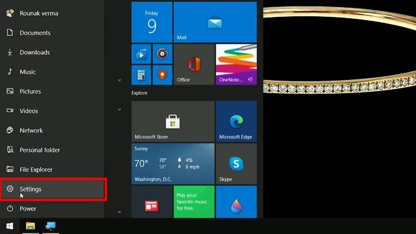
Task: Open the taskbar app next to File Explorer
Action: pos(51,226)
